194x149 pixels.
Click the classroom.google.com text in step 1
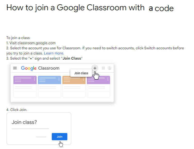click(36, 43)
